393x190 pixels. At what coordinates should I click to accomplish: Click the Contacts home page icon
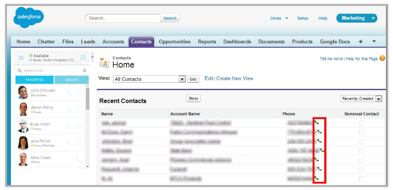(104, 63)
